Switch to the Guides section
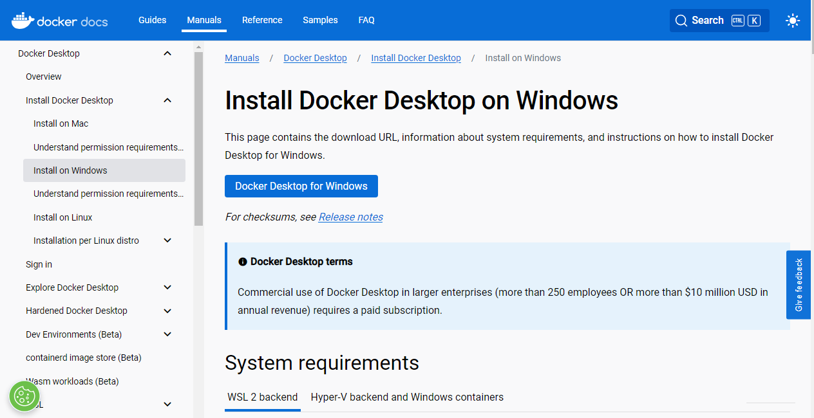The width and height of the screenshot is (814, 418). pos(152,20)
